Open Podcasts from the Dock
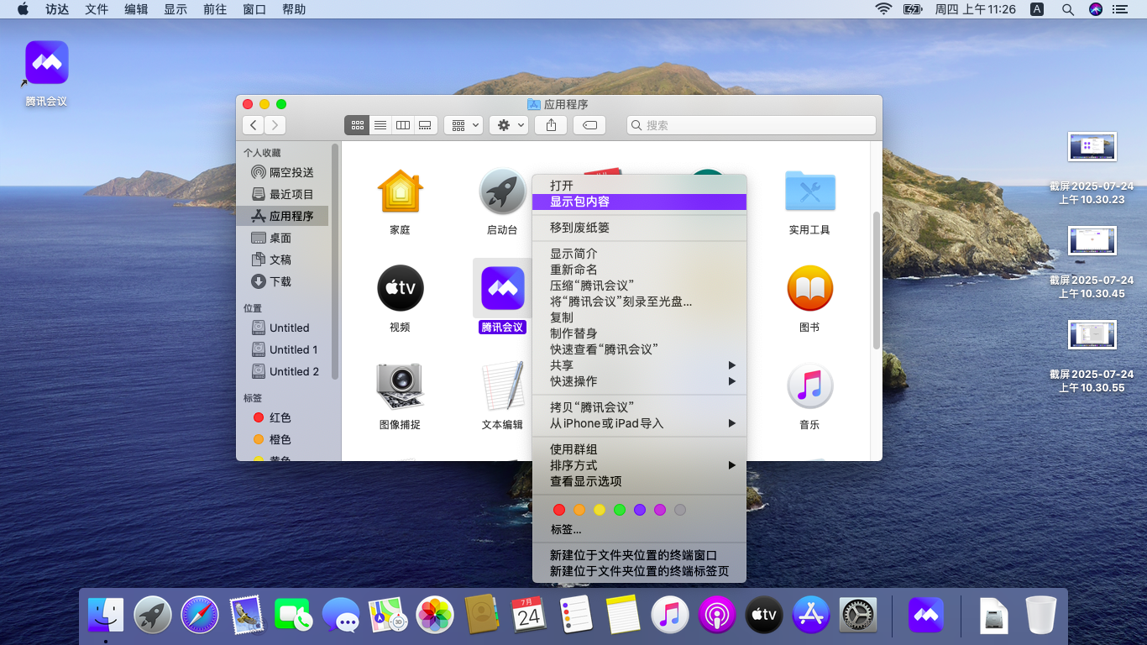Image resolution: width=1147 pixels, height=645 pixels. [x=717, y=616]
